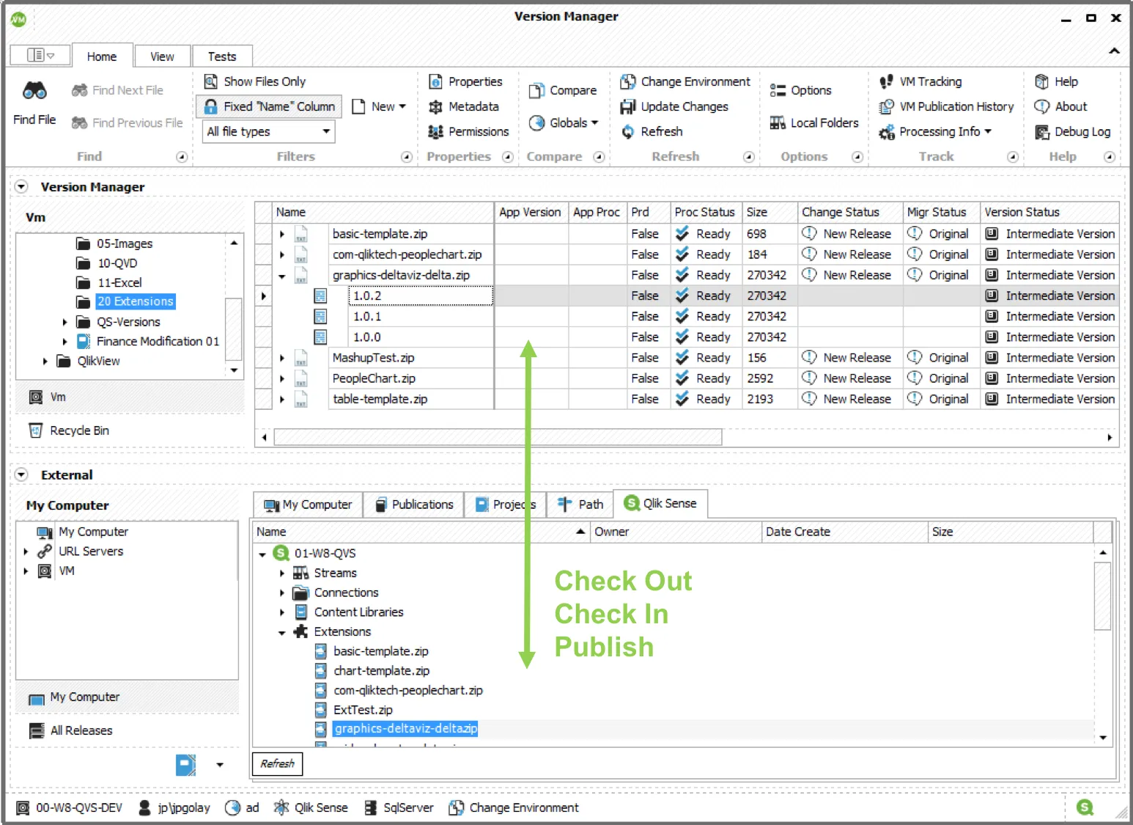
Task: Sort by the Version Status column
Action: 1049,212
